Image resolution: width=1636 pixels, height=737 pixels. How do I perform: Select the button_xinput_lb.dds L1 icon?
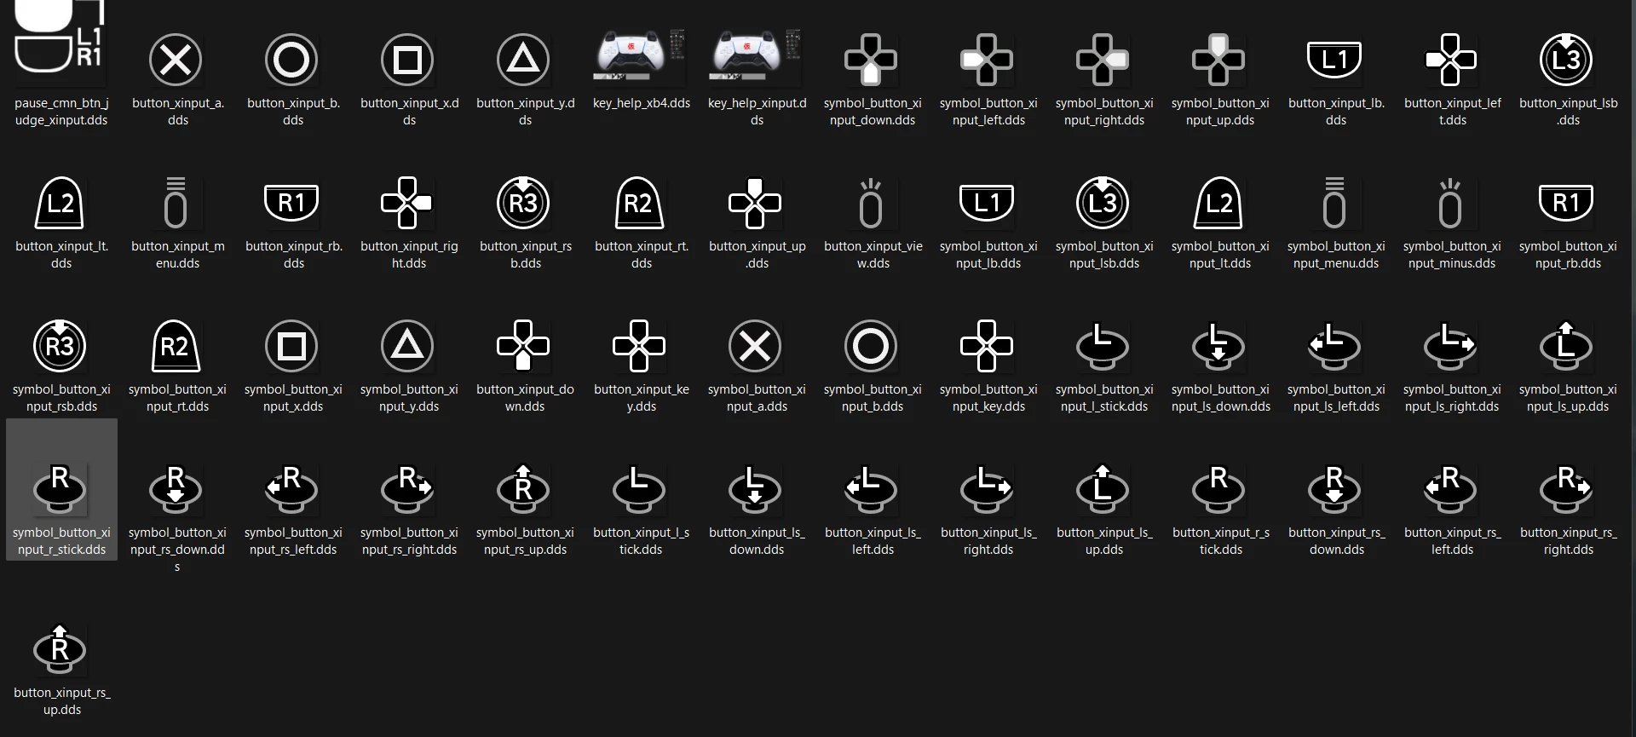[x=1334, y=60]
